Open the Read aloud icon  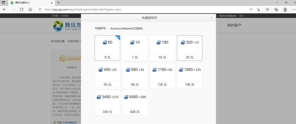click(x=251, y=9)
